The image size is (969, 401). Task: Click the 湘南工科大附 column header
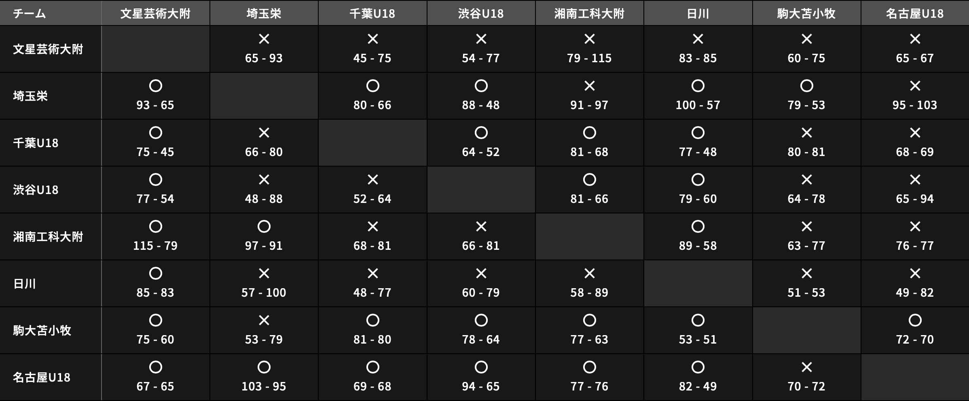point(590,14)
